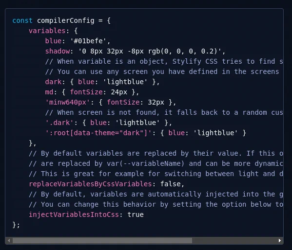292x250 pixels.
Task: Click the rgb(0, 0, 0, 0.2) value
Action: coord(182,51)
